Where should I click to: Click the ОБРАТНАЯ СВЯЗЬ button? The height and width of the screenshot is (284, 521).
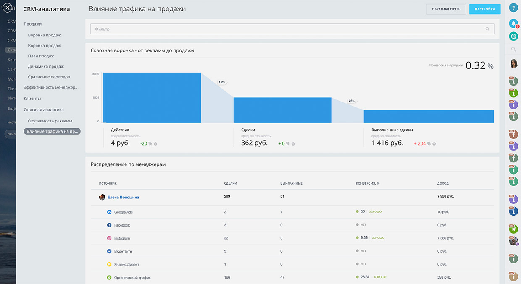coord(446,9)
